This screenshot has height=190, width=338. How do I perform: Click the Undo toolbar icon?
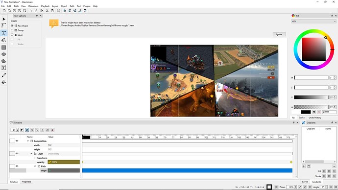[x=31, y=11]
